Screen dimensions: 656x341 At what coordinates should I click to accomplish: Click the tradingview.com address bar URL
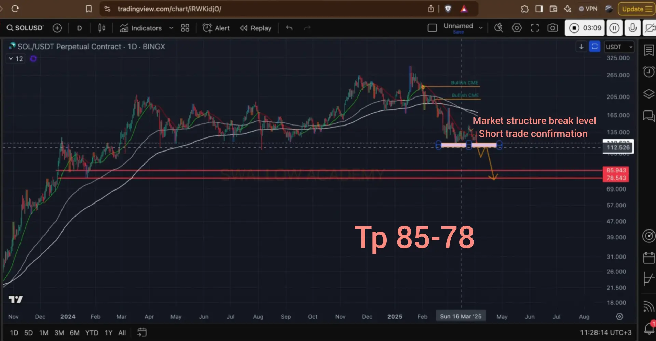click(x=169, y=9)
